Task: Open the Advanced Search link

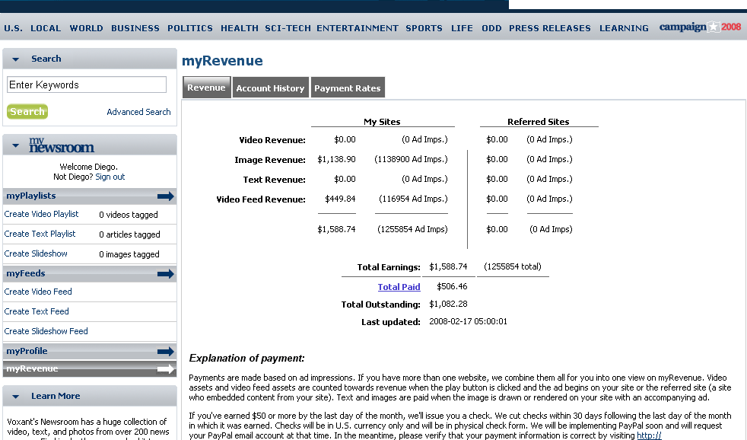Action: coord(138,112)
